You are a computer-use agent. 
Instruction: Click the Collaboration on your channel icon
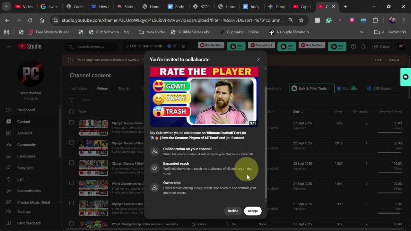click(155, 151)
